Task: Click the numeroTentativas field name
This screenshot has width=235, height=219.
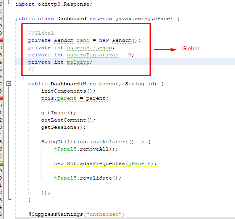Action: pos(92,55)
